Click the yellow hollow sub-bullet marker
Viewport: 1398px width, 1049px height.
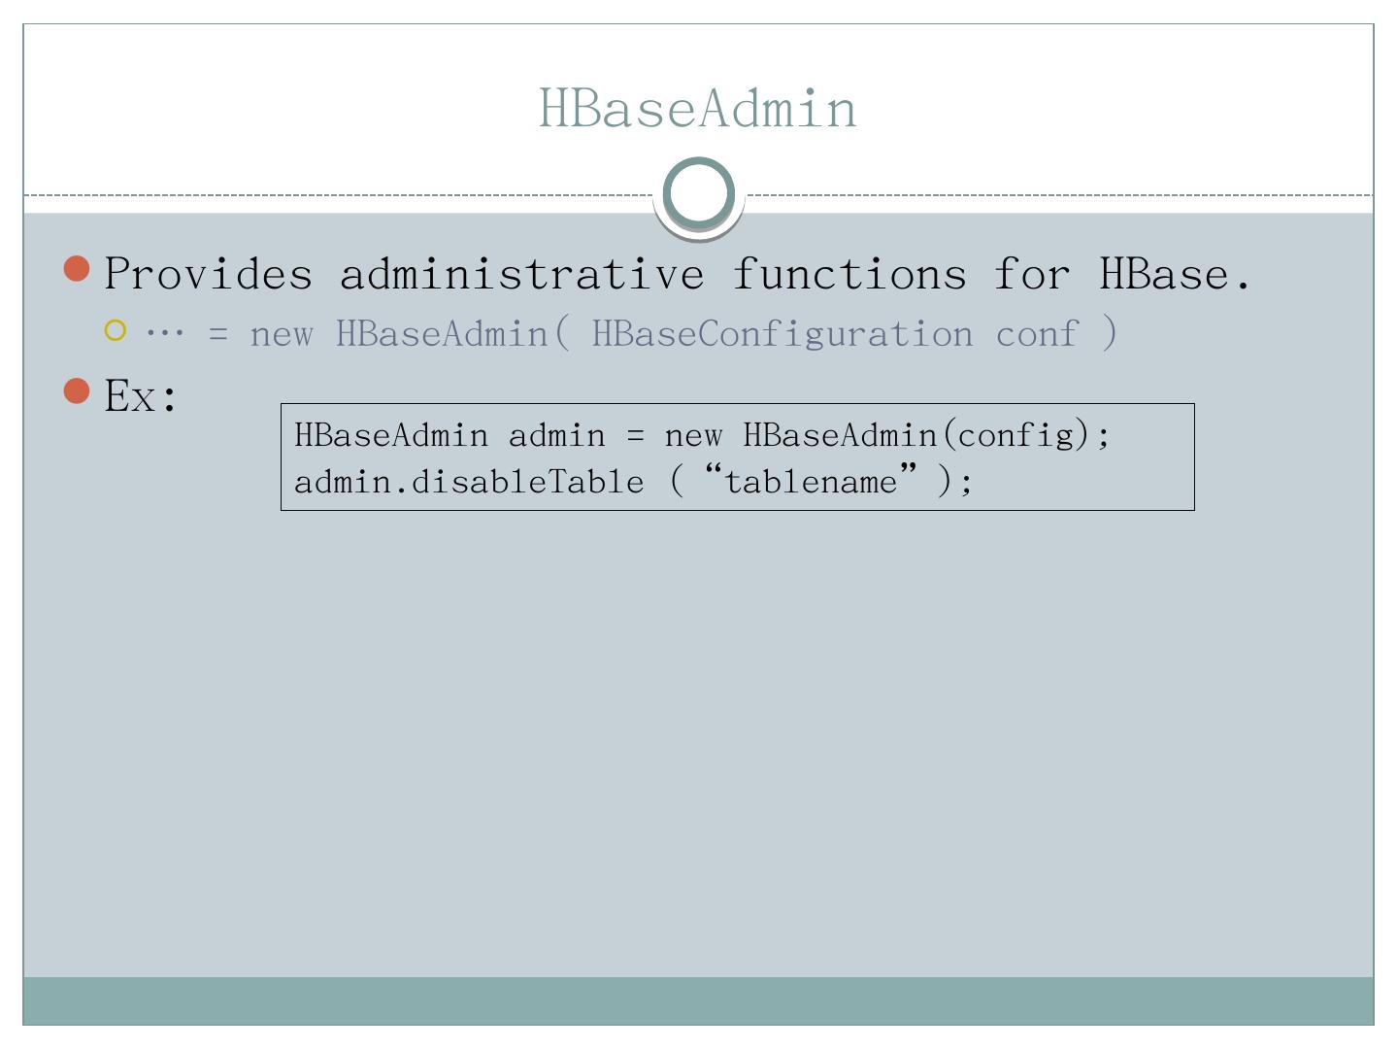tap(116, 330)
